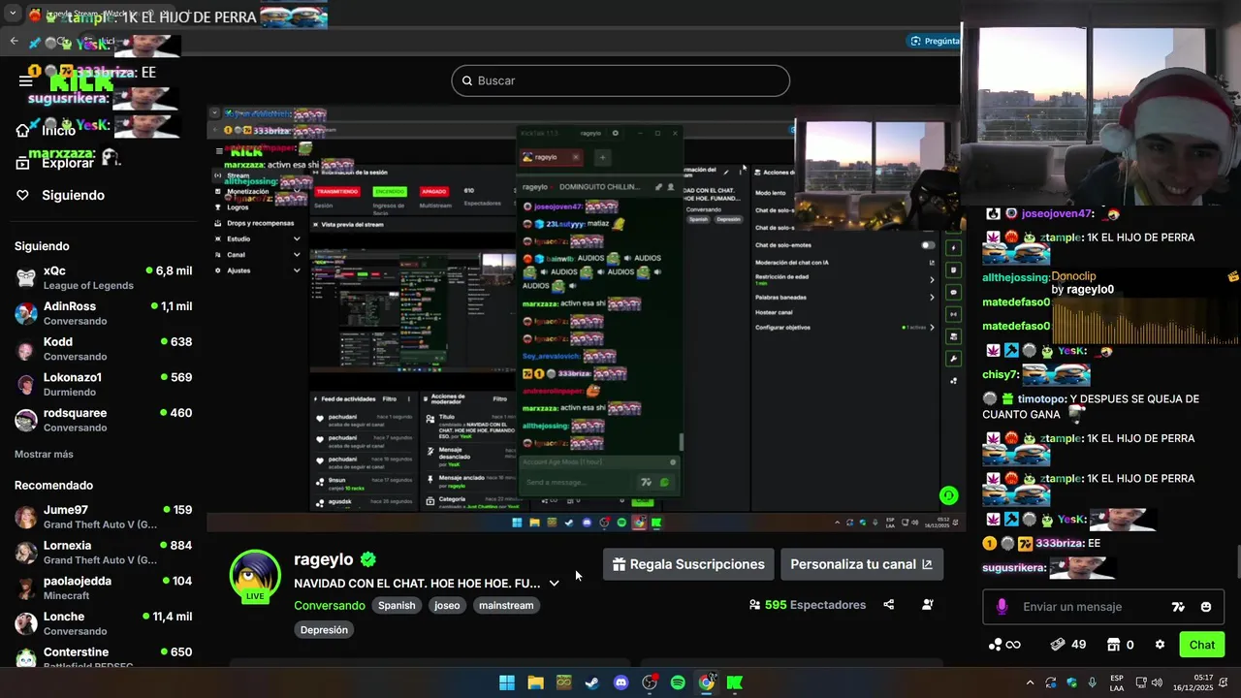Viewport: 1241px width, 698px height.
Task: Click the Inicio home icon
Action: pos(22,131)
